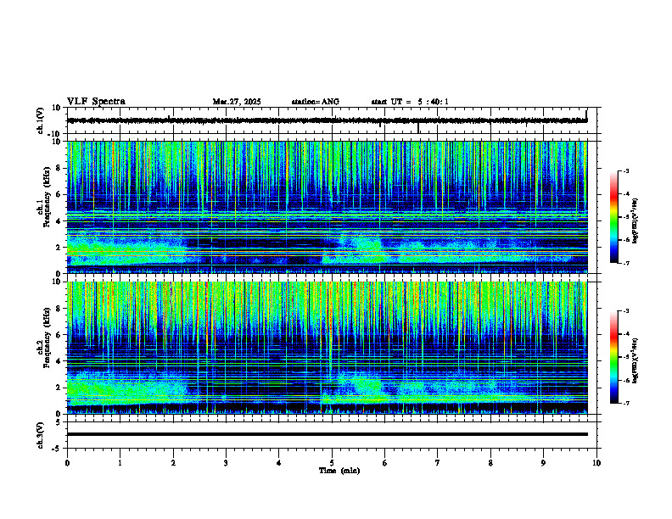Click time axis tick label "1"
The height and width of the screenshot is (519, 672).
pyautogui.click(x=120, y=463)
